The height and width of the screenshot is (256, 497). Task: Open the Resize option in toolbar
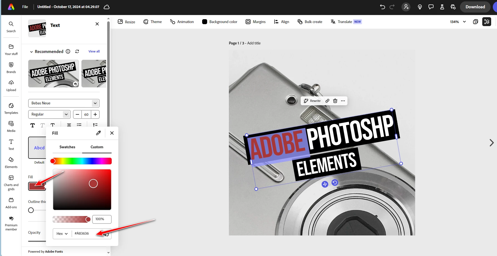click(126, 22)
